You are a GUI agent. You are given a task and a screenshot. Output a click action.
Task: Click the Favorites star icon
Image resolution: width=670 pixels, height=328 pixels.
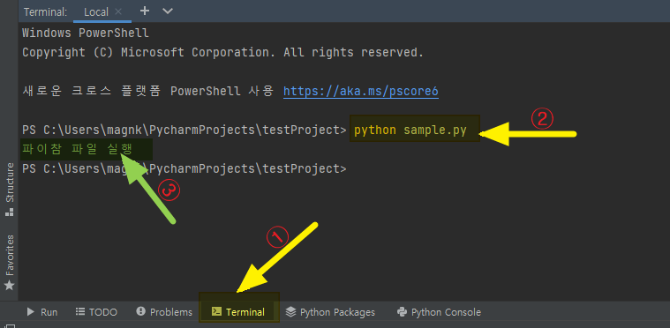click(9, 285)
